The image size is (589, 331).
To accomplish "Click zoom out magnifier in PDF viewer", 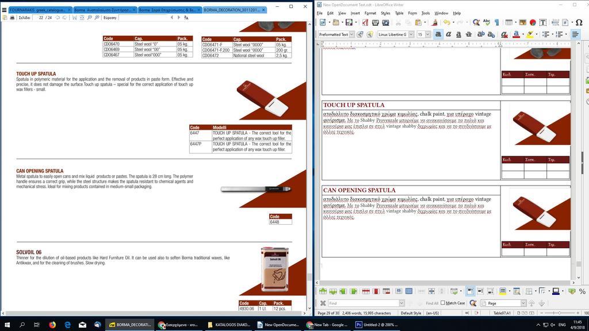I will [89, 18].
